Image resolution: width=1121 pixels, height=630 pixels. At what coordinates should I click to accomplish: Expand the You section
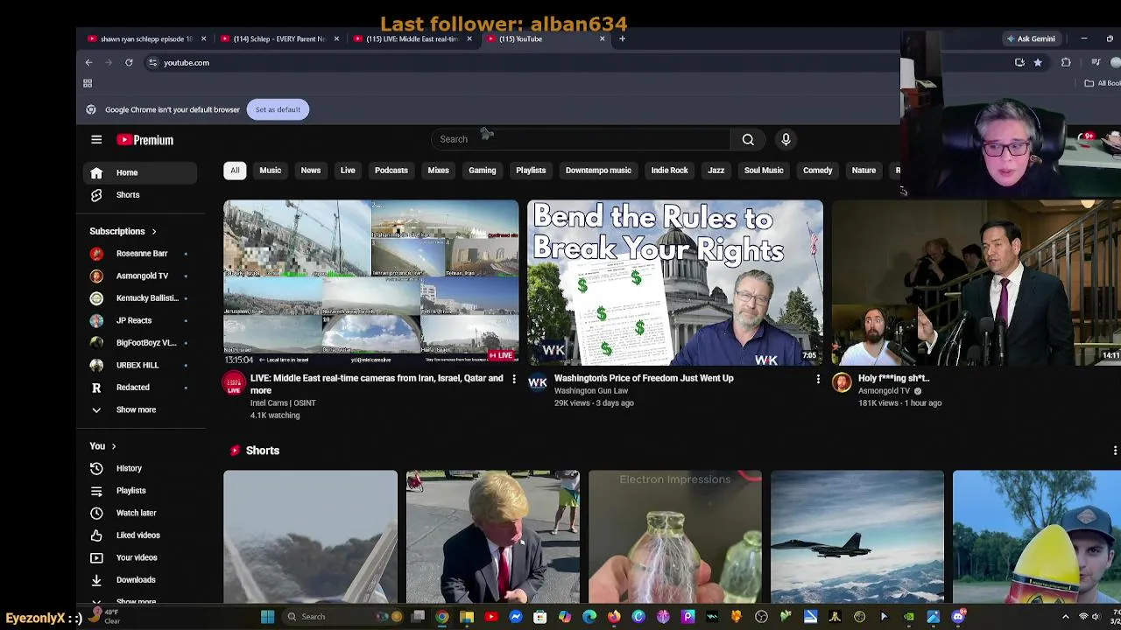102,446
